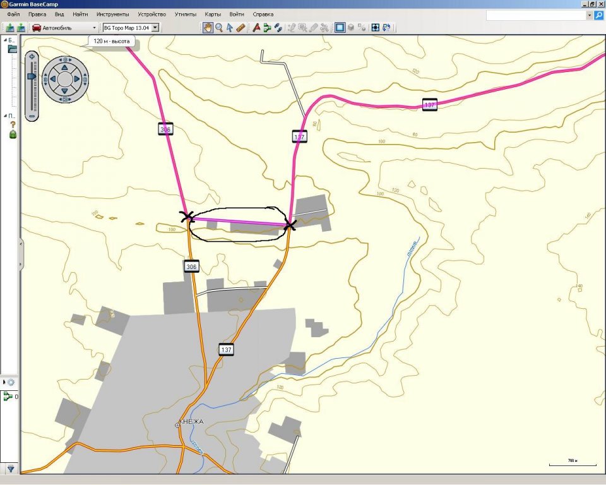Open the Войти menu

tap(237, 15)
